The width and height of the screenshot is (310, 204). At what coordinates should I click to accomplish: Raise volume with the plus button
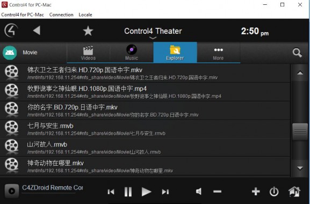click(x=256, y=191)
